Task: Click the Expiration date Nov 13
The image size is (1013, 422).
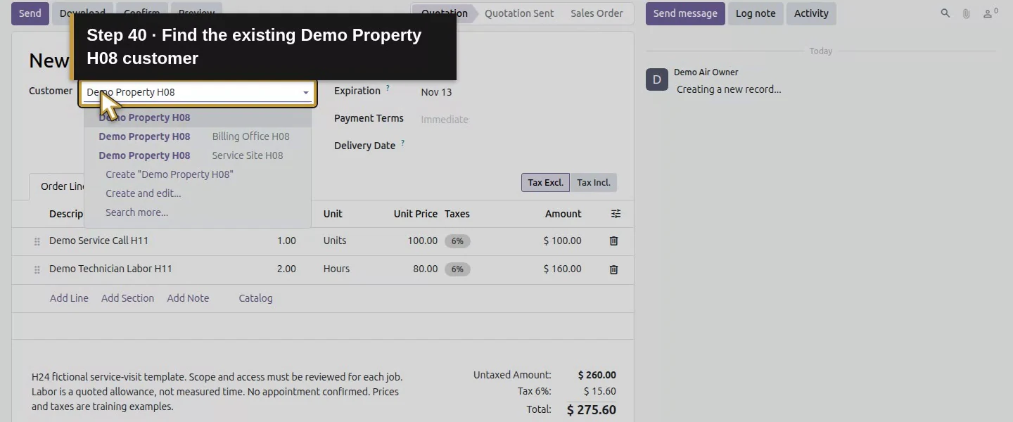Action: coord(436,92)
